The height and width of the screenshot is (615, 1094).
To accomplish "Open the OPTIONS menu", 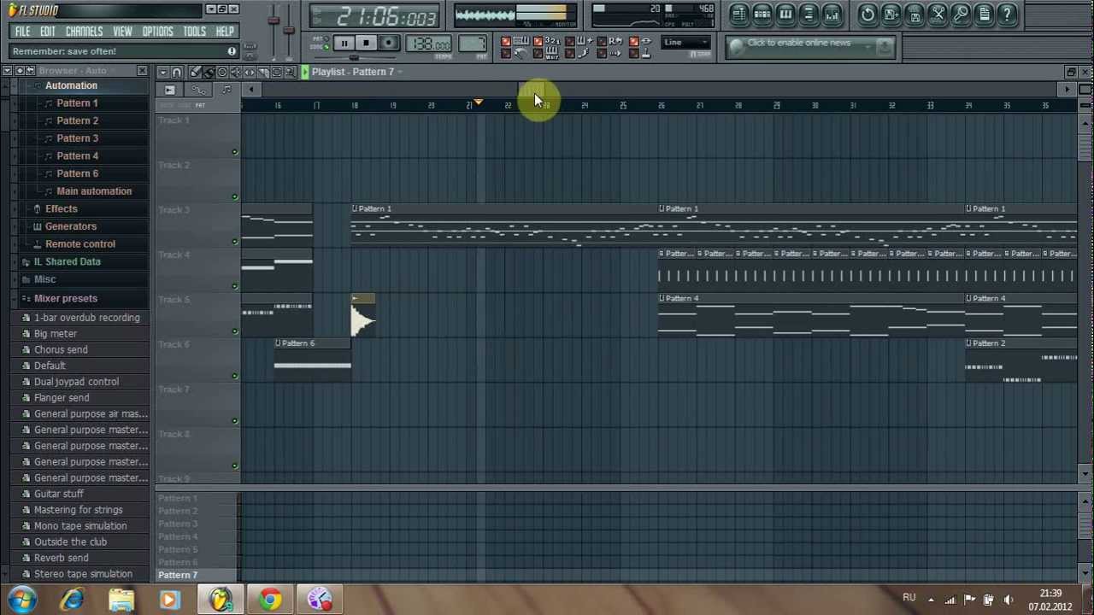I will (x=157, y=32).
